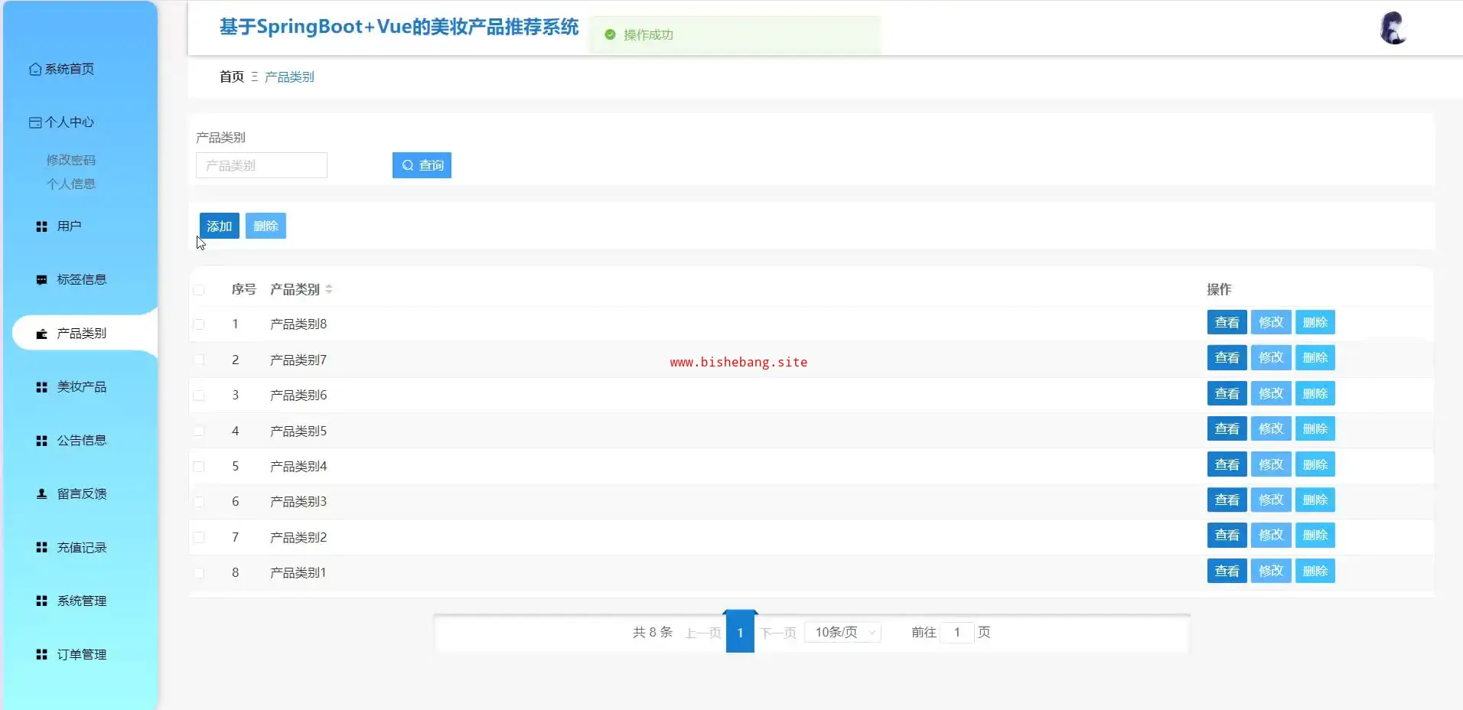Click the grid icon beside 订单管理
Image resolution: width=1463 pixels, height=710 pixels.
pos(42,655)
